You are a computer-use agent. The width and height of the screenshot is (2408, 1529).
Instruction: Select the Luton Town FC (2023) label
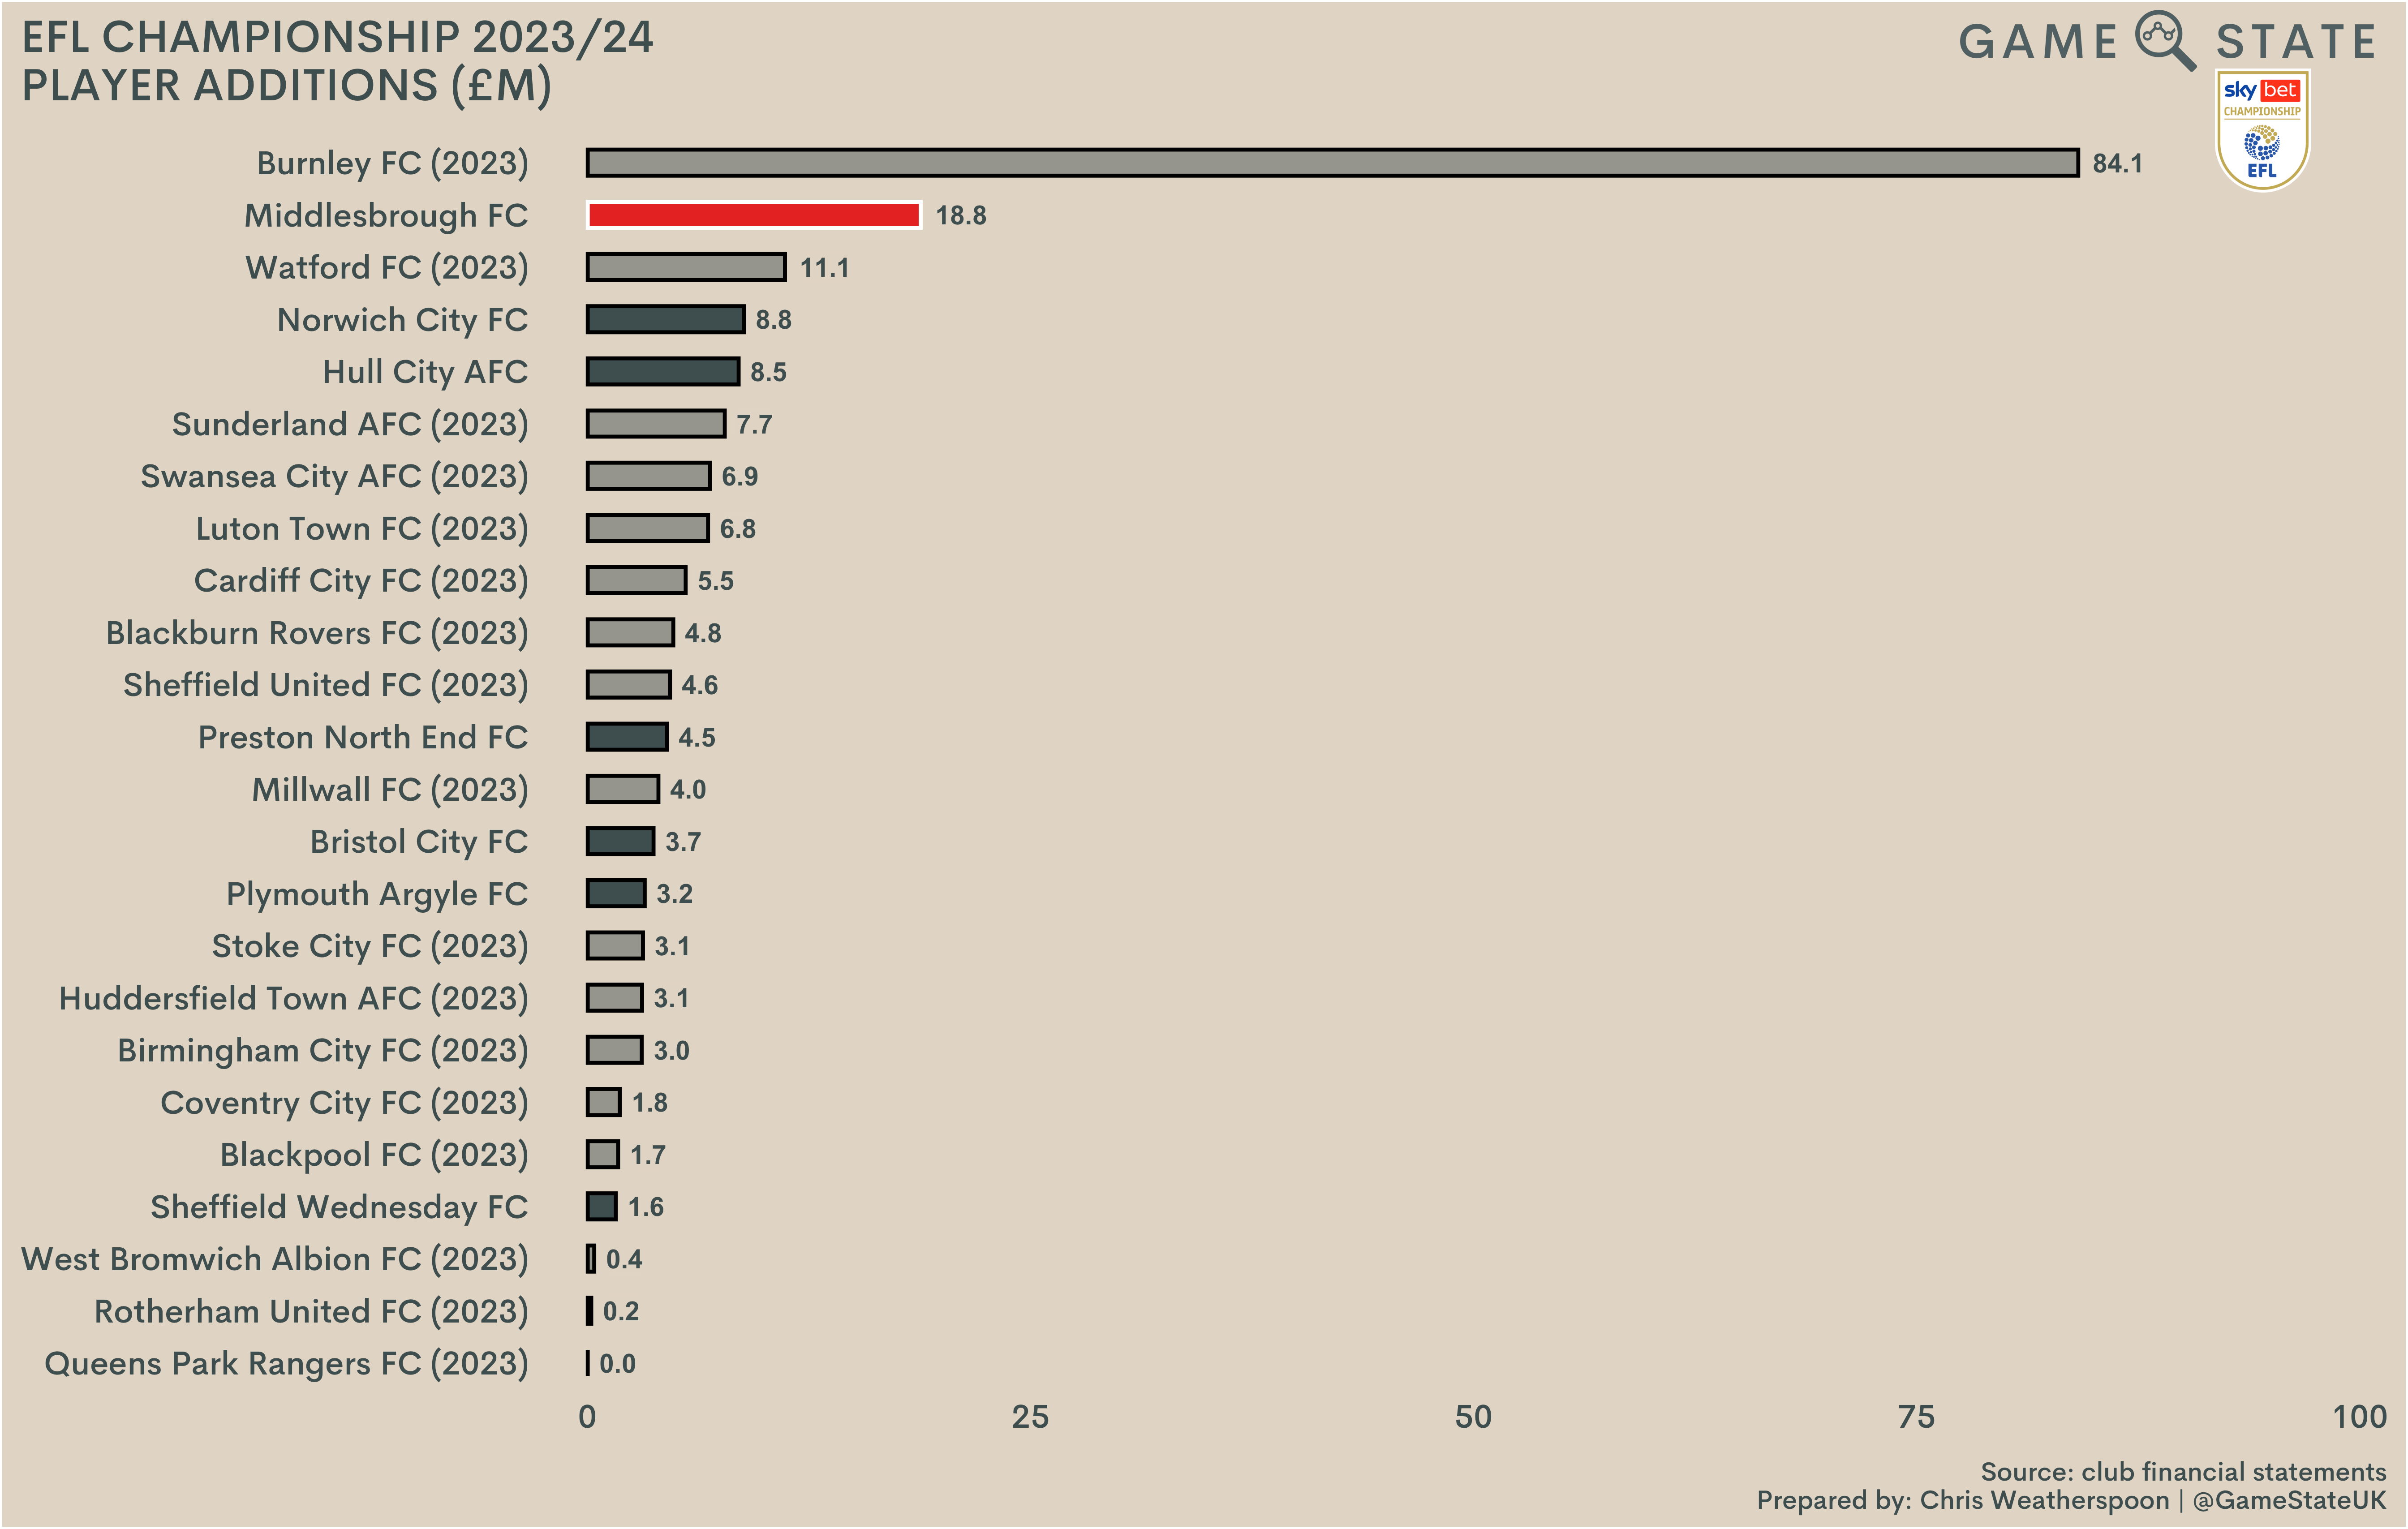[362, 529]
